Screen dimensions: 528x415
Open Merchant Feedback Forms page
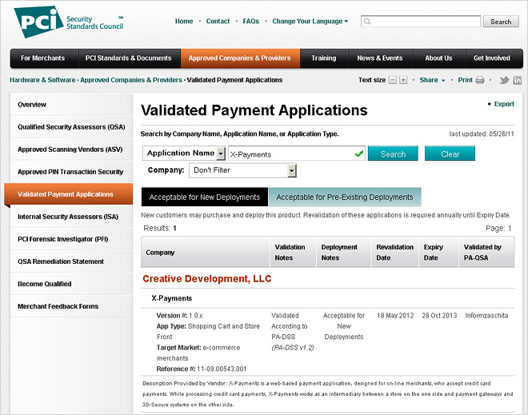click(71, 306)
